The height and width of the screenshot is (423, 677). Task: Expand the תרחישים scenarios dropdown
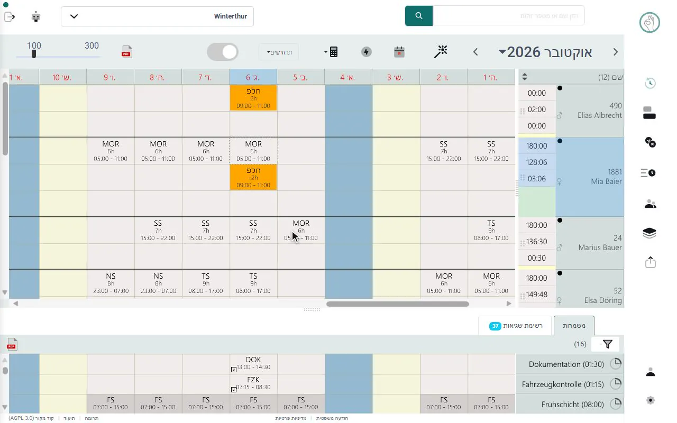(x=279, y=52)
